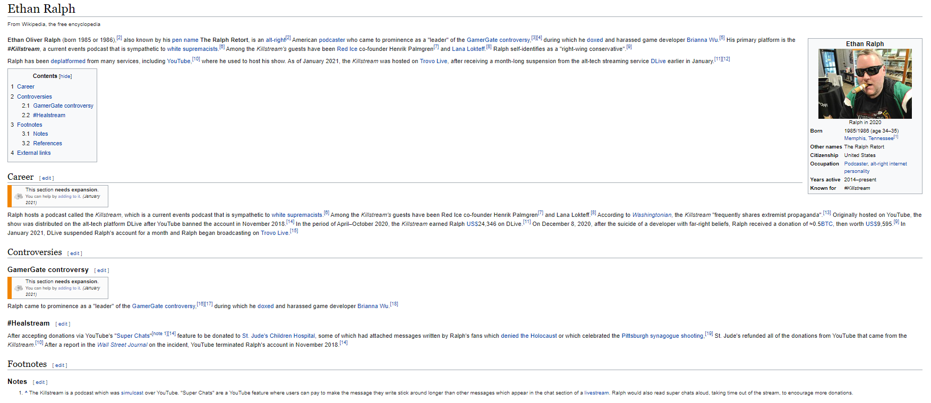Open the 'Podcaster' occupation link in the infobox
This screenshot has height=403, width=931.
pos(856,164)
